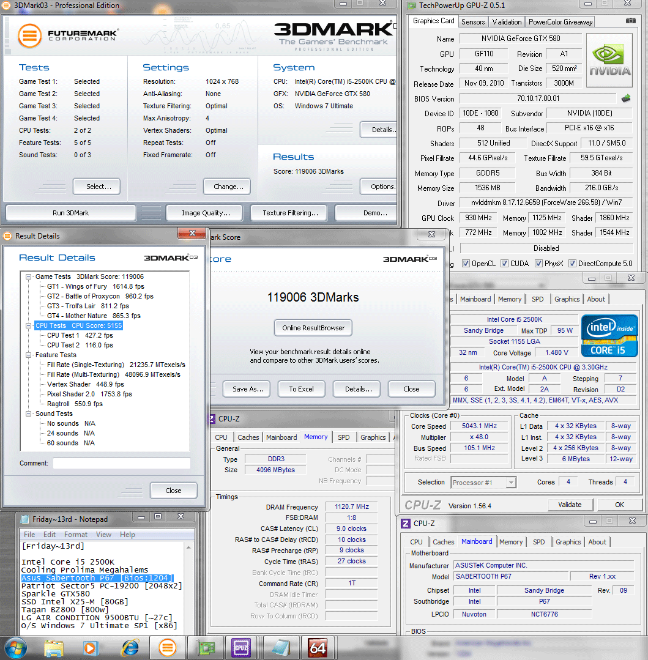The height and width of the screenshot is (660, 648).
Task: Toggle the DirectCompute 5.0 checkbox
Action: (572, 264)
